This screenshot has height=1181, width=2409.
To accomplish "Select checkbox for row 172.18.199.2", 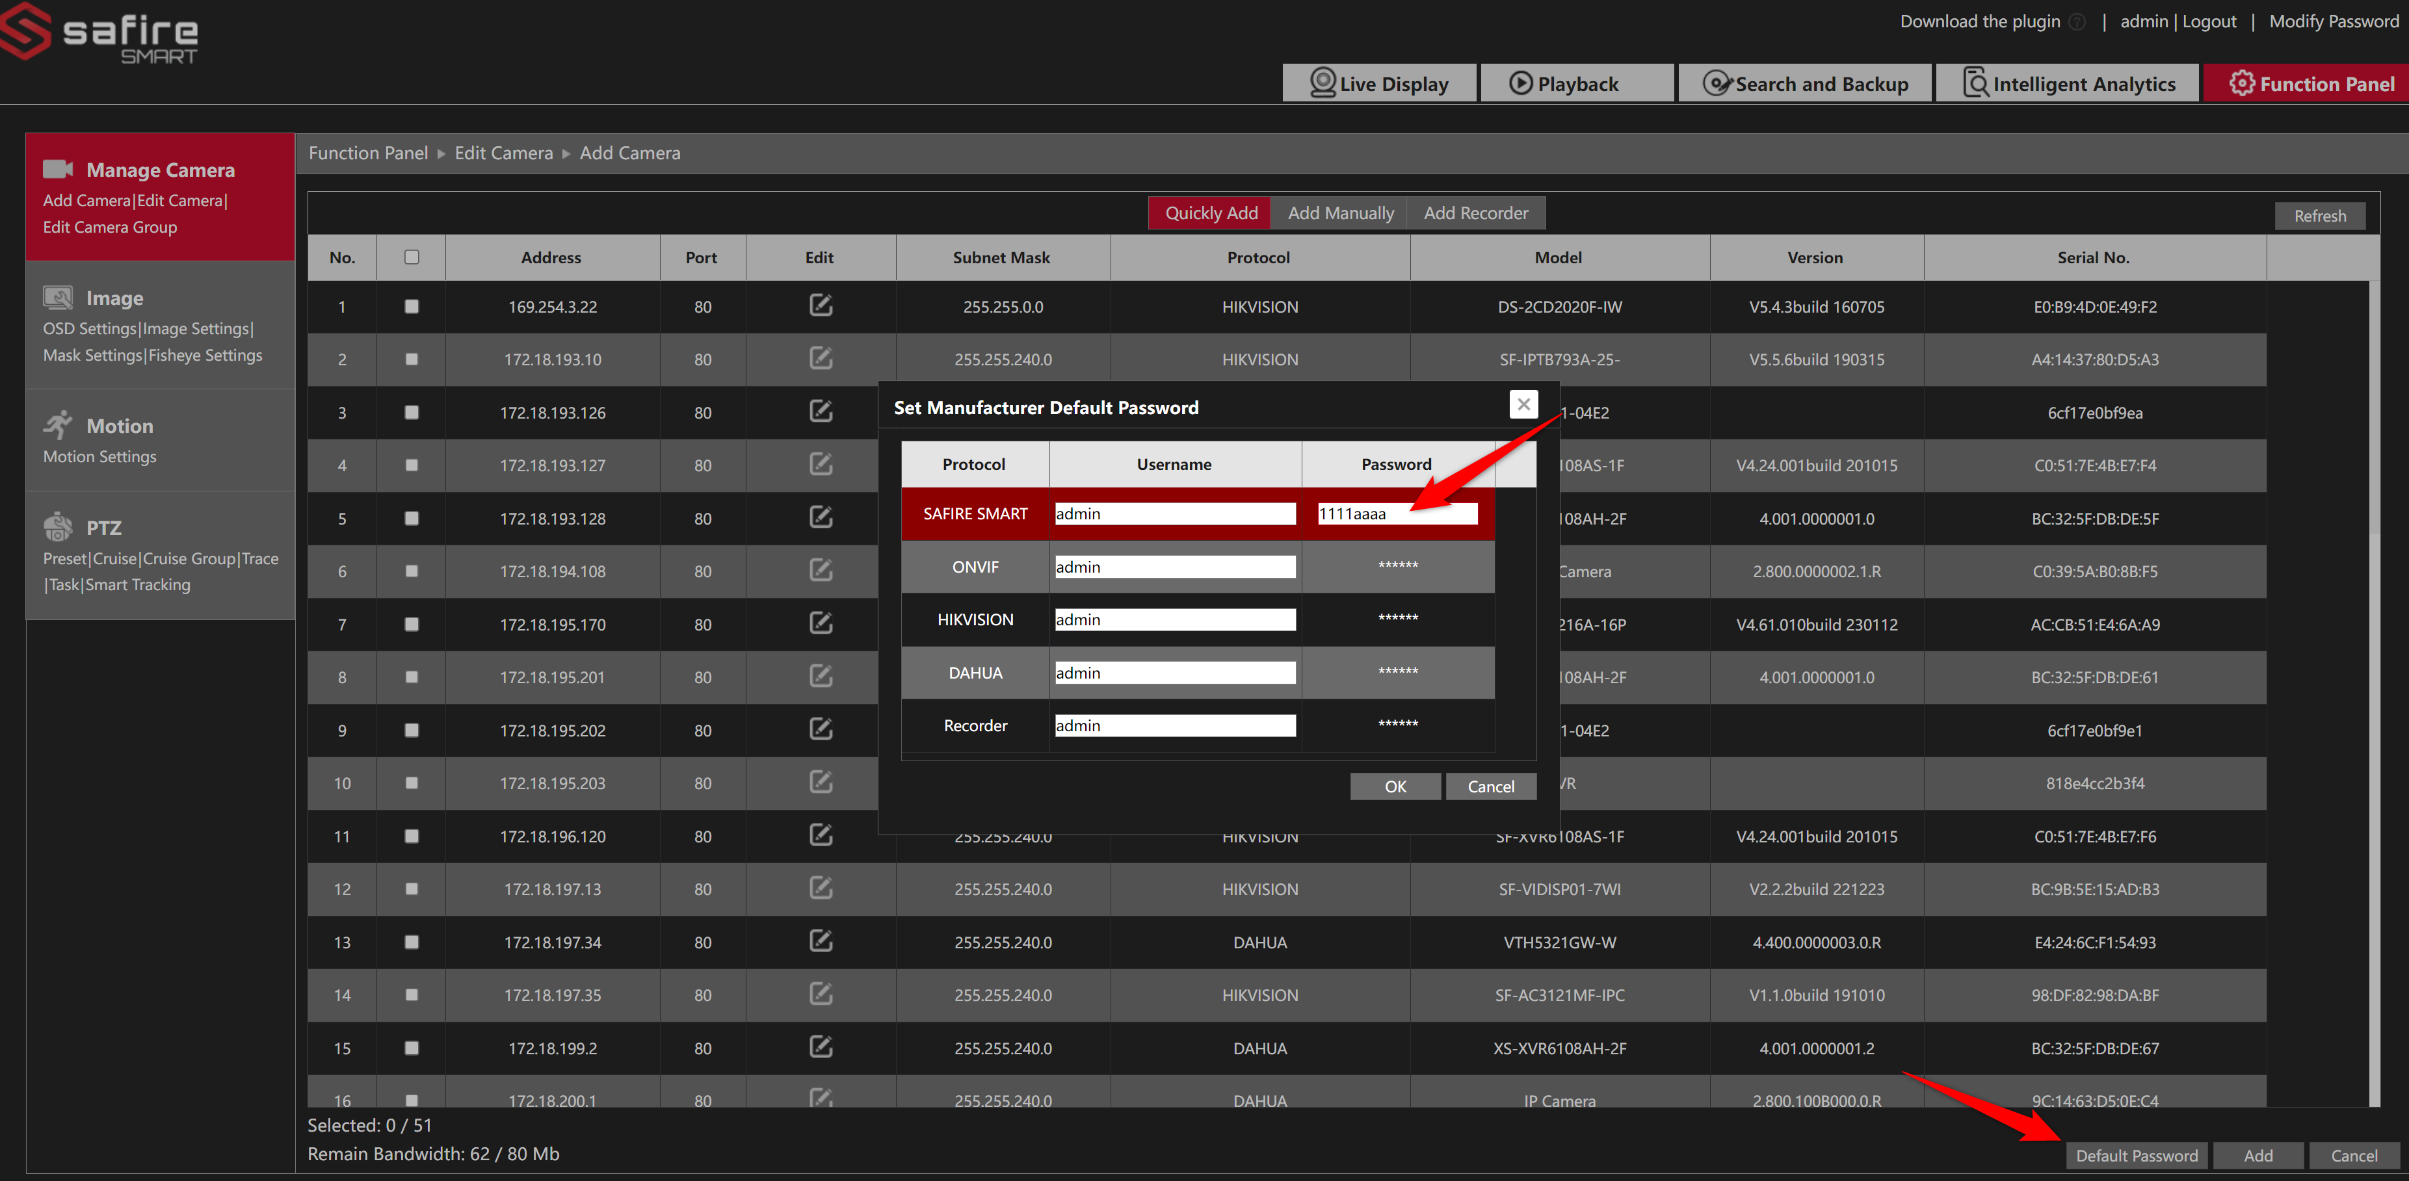I will pyautogui.click(x=412, y=1047).
